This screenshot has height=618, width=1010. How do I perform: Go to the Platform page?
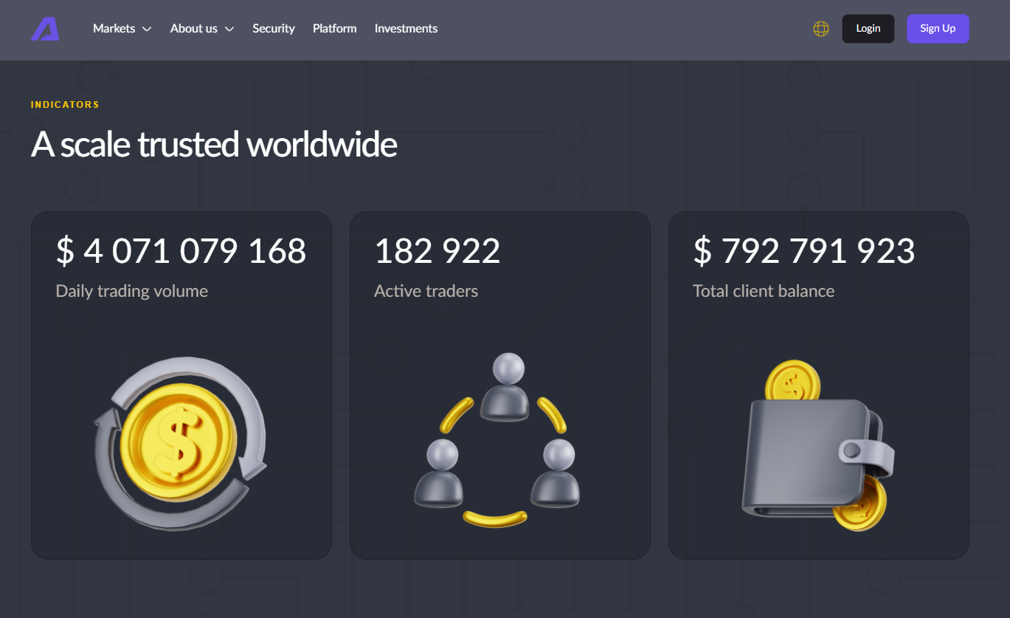coord(334,29)
